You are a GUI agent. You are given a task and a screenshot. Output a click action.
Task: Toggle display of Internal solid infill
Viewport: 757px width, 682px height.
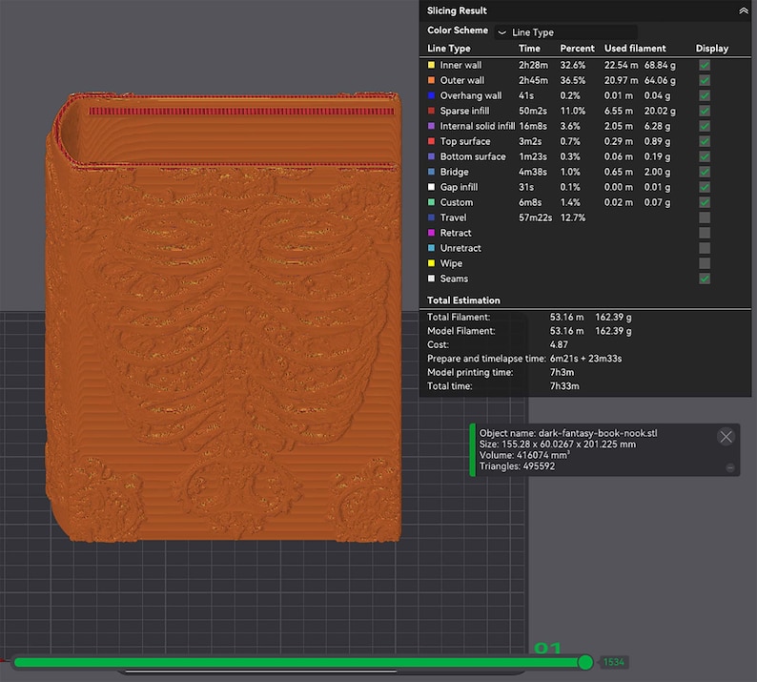705,126
